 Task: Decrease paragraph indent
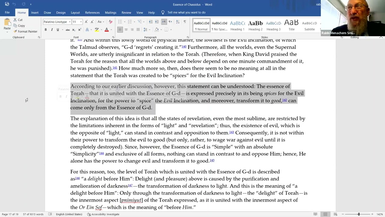coord(150,22)
